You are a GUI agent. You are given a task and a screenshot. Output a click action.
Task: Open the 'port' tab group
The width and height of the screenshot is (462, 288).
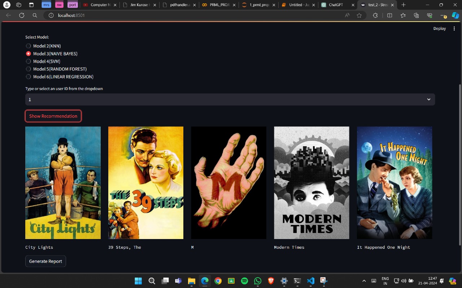(x=73, y=5)
